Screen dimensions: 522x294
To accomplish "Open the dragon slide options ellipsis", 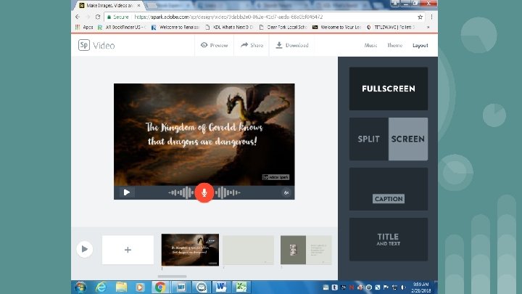I will 212,241.
